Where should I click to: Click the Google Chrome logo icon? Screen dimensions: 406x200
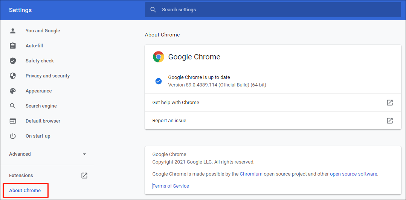click(x=159, y=57)
